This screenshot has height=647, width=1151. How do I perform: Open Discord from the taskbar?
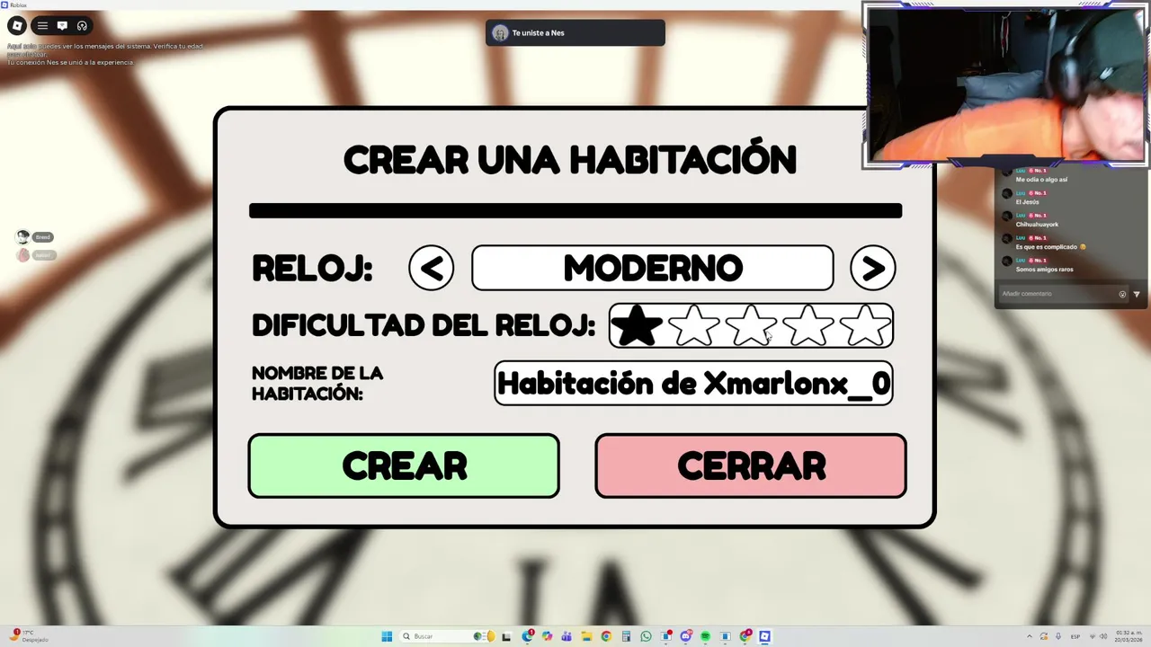tap(686, 636)
